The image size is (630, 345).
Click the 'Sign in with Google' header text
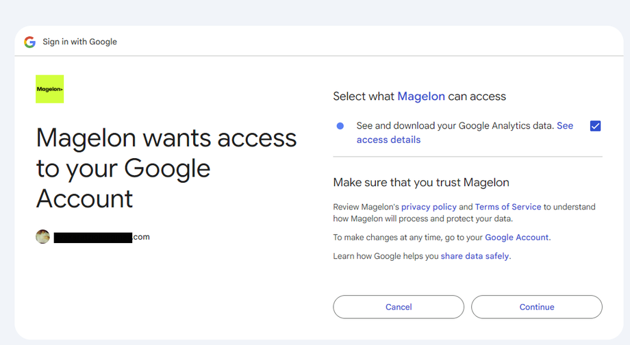coord(79,42)
